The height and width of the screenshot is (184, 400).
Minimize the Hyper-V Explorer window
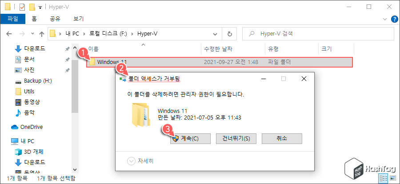pyautogui.click(x=348, y=7)
